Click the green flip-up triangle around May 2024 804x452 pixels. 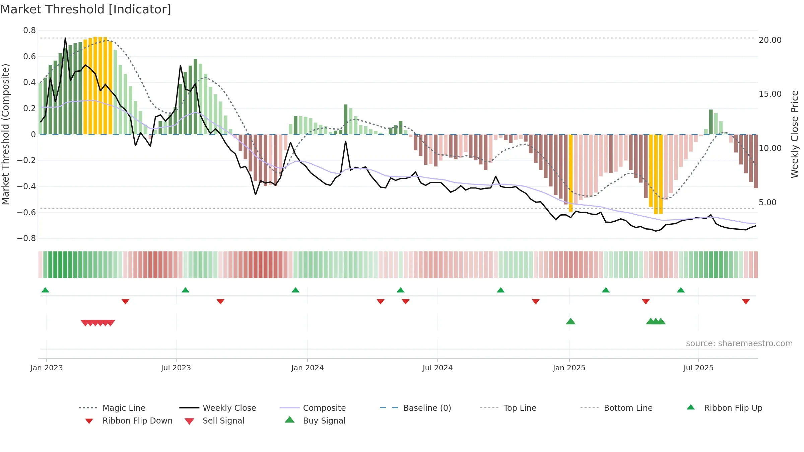(401, 290)
